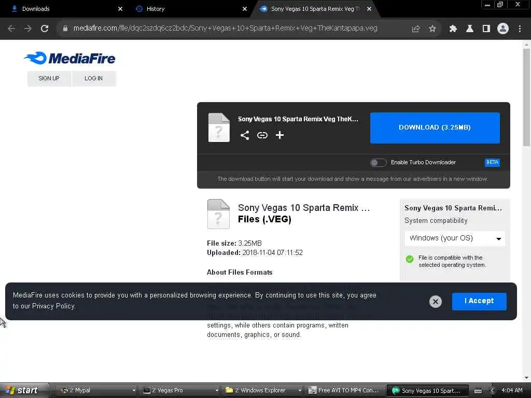
Task: Reload the MediaFire page
Action: coord(45,29)
